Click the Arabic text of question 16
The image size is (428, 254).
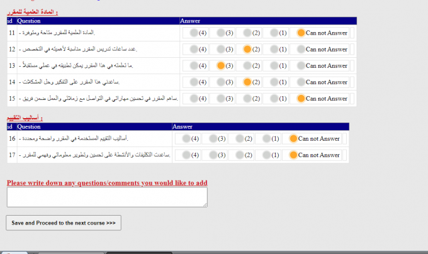[74, 138]
